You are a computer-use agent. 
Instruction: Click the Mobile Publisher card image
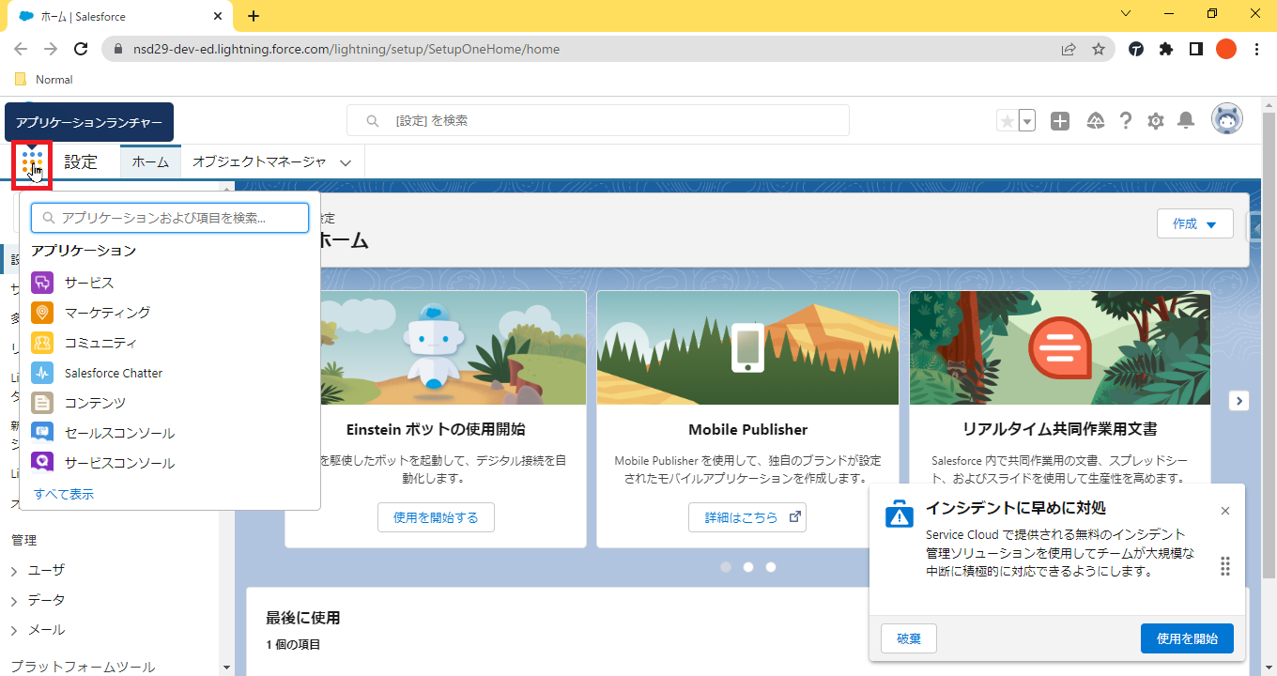(x=747, y=347)
